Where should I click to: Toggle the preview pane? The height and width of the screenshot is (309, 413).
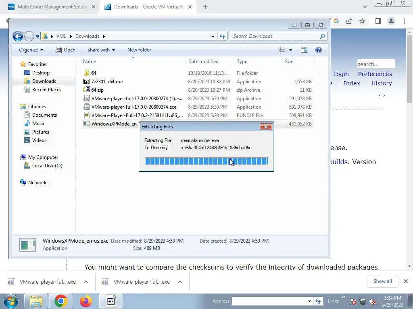pyautogui.click(x=304, y=50)
